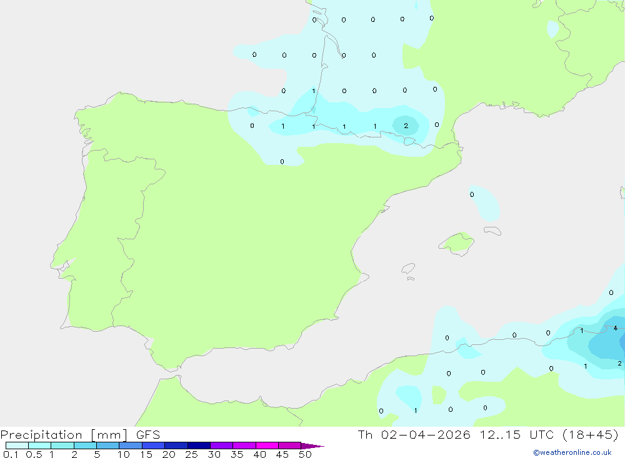Viewport: 625px width, 458px height.
Task: Click the '15' legend scale label
Action: point(146,454)
